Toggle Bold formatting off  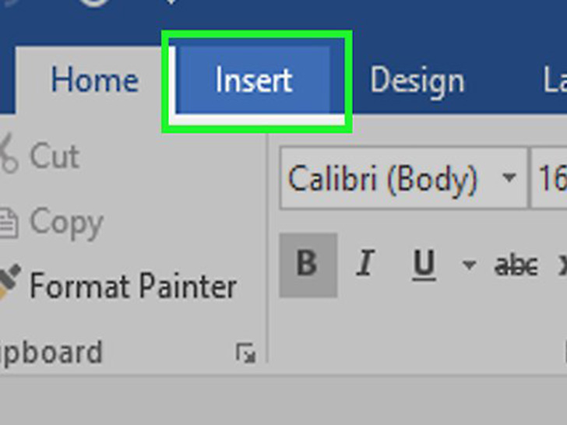tap(307, 265)
